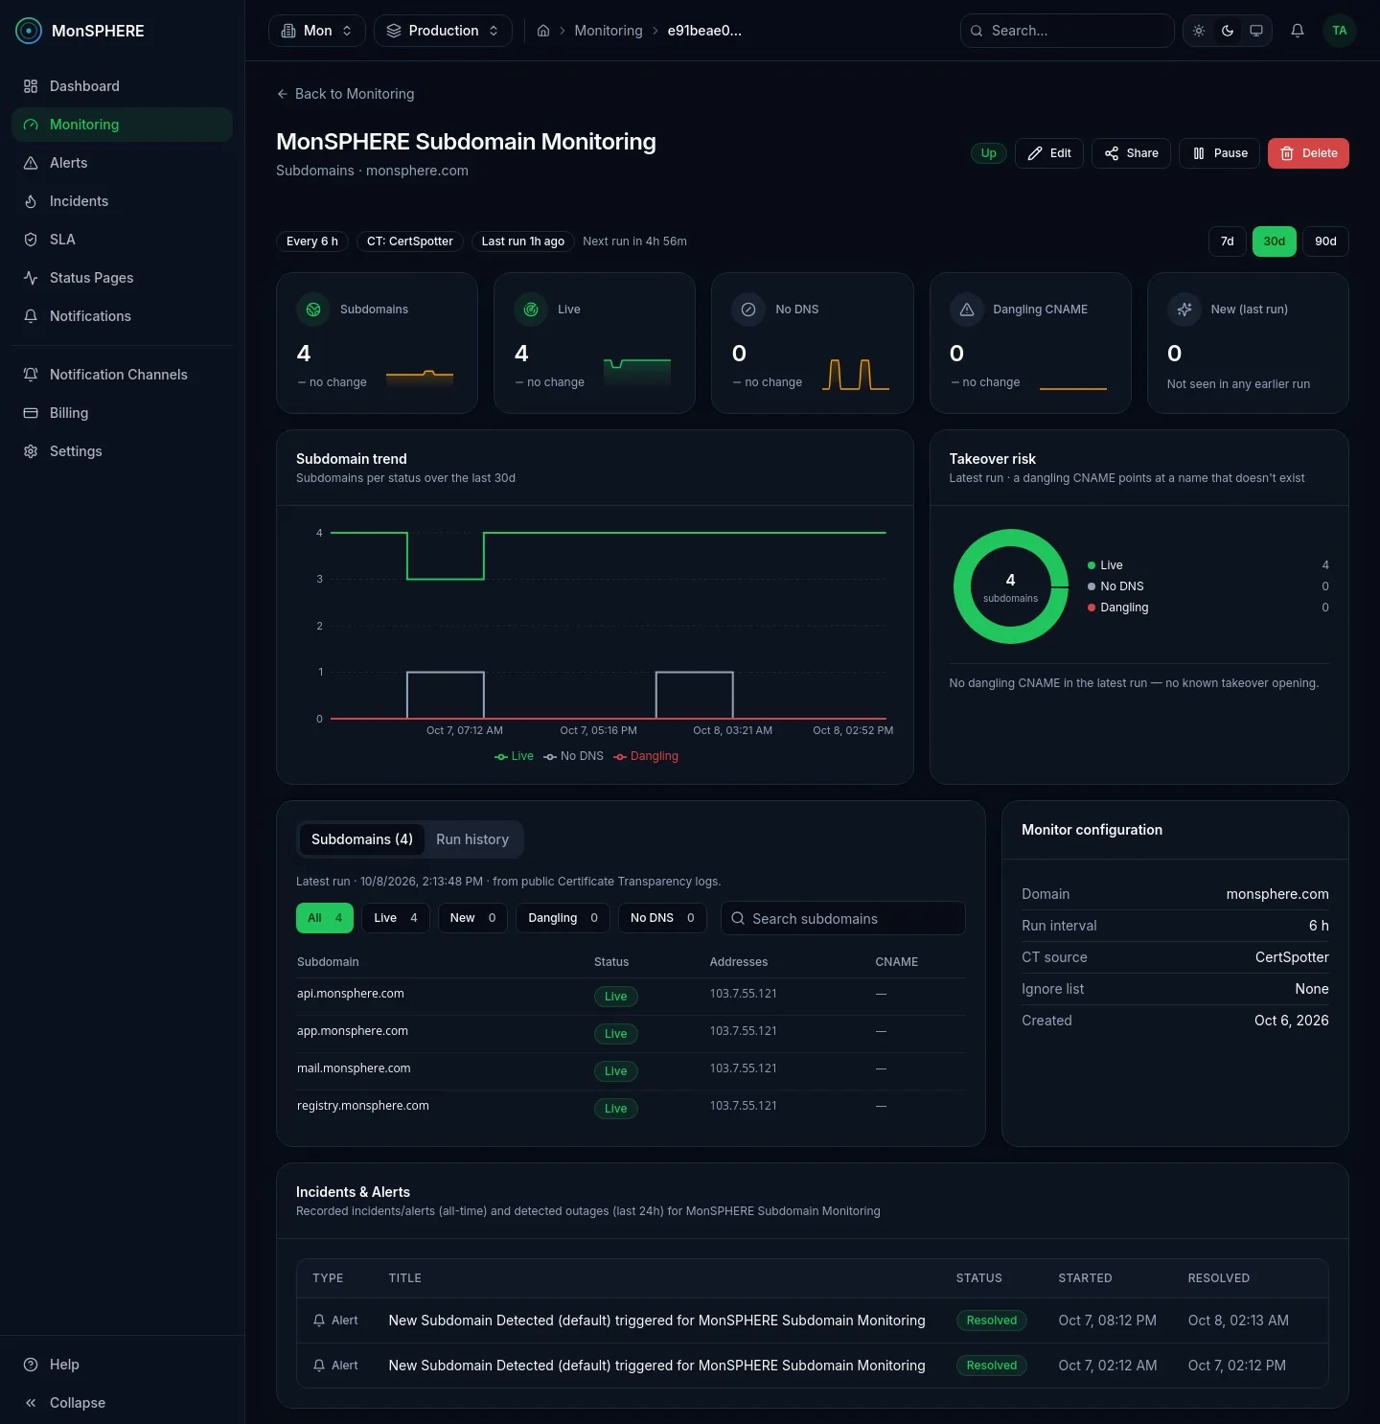Image resolution: width=1380 pixels, height=1424 pixels.
Task: Click the Help question mark icon
Action: click(31, 1365)
